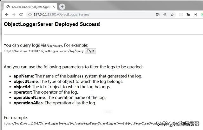Open the dark bird-shaped extension icon
Image resolution: width=203 pixels, height=130 pixels.
coord(188,15)
